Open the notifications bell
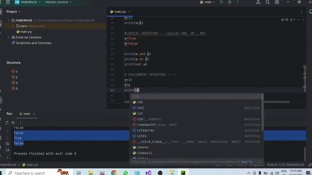The width and height of the screenshot is (312, 175). coord(311,12)
